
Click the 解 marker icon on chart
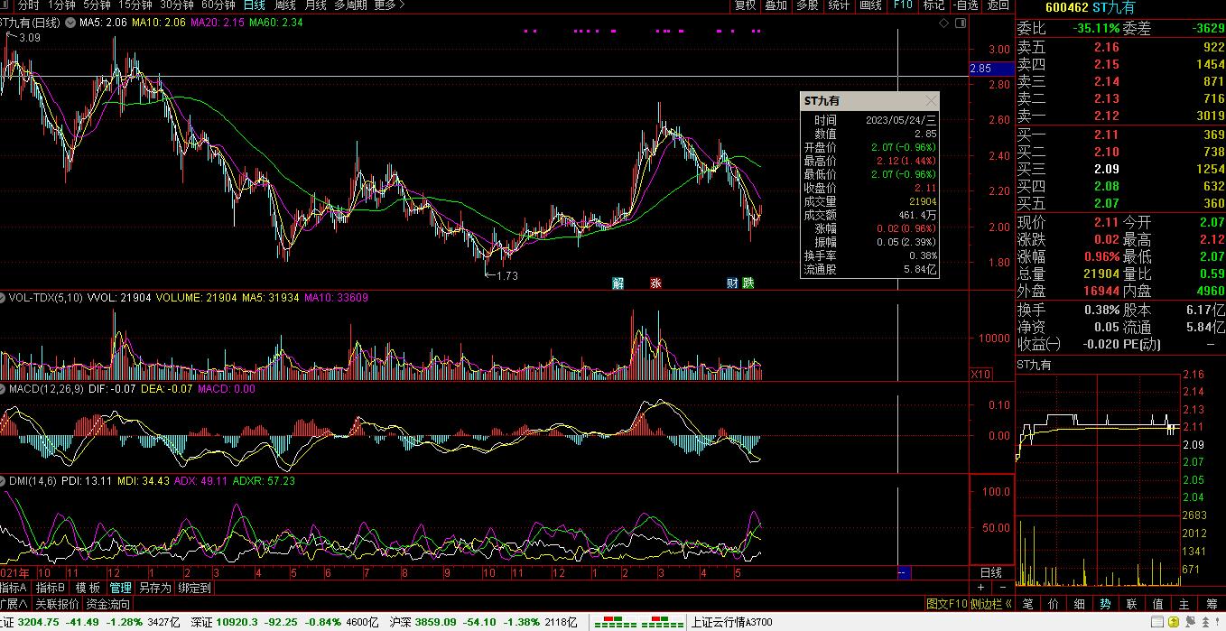click(x=618, y=283)
